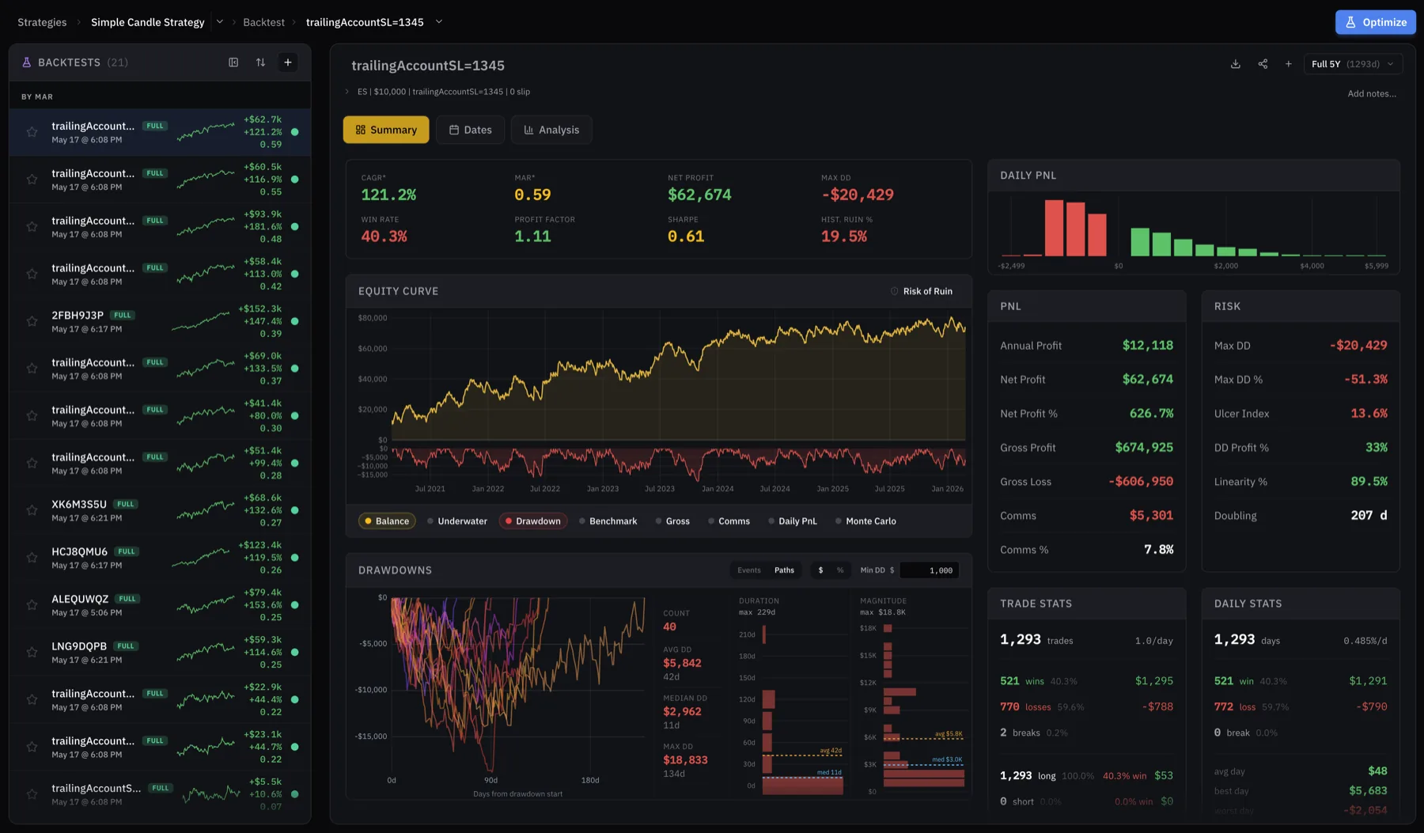This screenshot has width=1424, height=833.
Task: Open the Full 5Y date range dropdown
Action: [1353, 64]
